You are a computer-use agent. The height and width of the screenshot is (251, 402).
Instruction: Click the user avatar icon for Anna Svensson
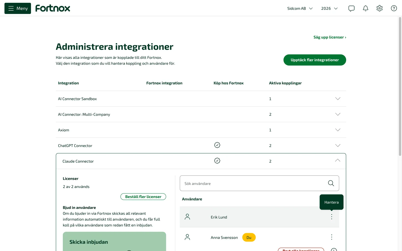(x=187, y=237)
